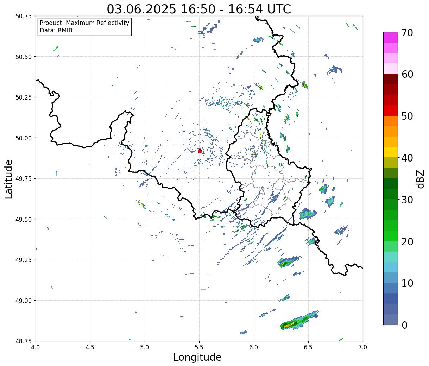Click the 'dBZ' colorbar label
The width and height of the screenshot is (429, 366).
click(x=420, y=179)
